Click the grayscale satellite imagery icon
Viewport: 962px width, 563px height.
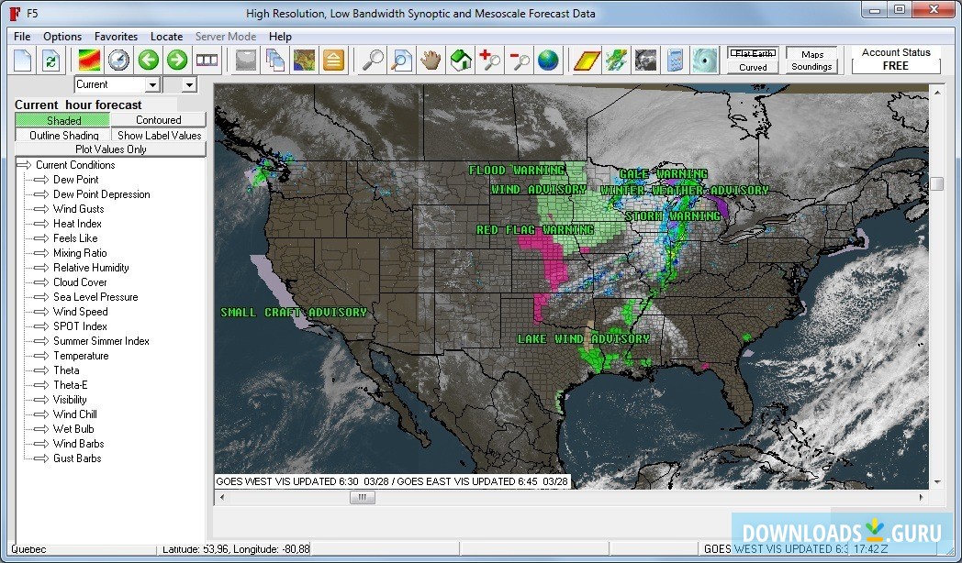click(x=646, y=60)
